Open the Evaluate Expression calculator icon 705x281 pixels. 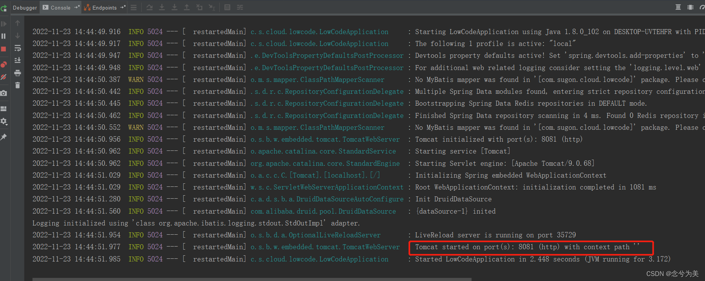[227, 7]
